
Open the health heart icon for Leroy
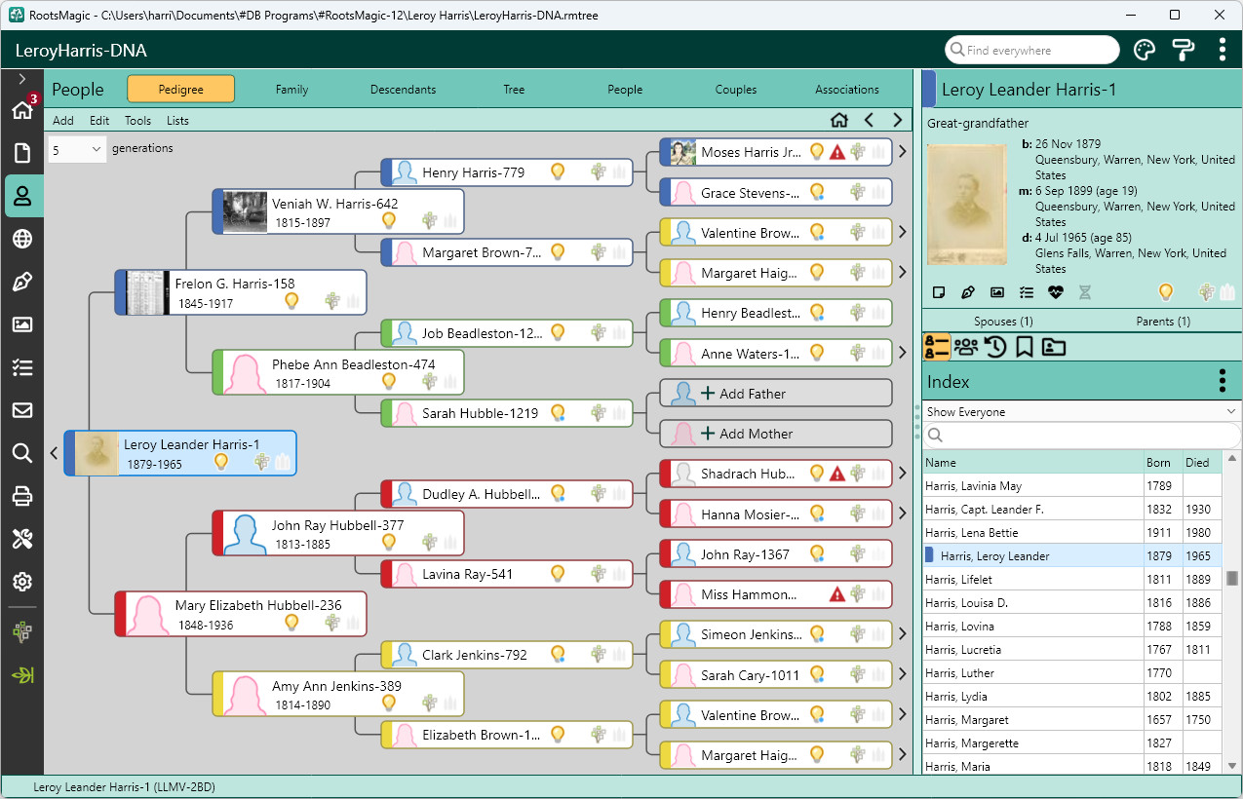1056,291
